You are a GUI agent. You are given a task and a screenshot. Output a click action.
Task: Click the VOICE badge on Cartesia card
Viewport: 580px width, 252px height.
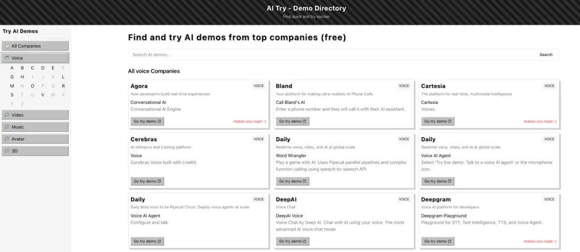click(x=550, y=86)
